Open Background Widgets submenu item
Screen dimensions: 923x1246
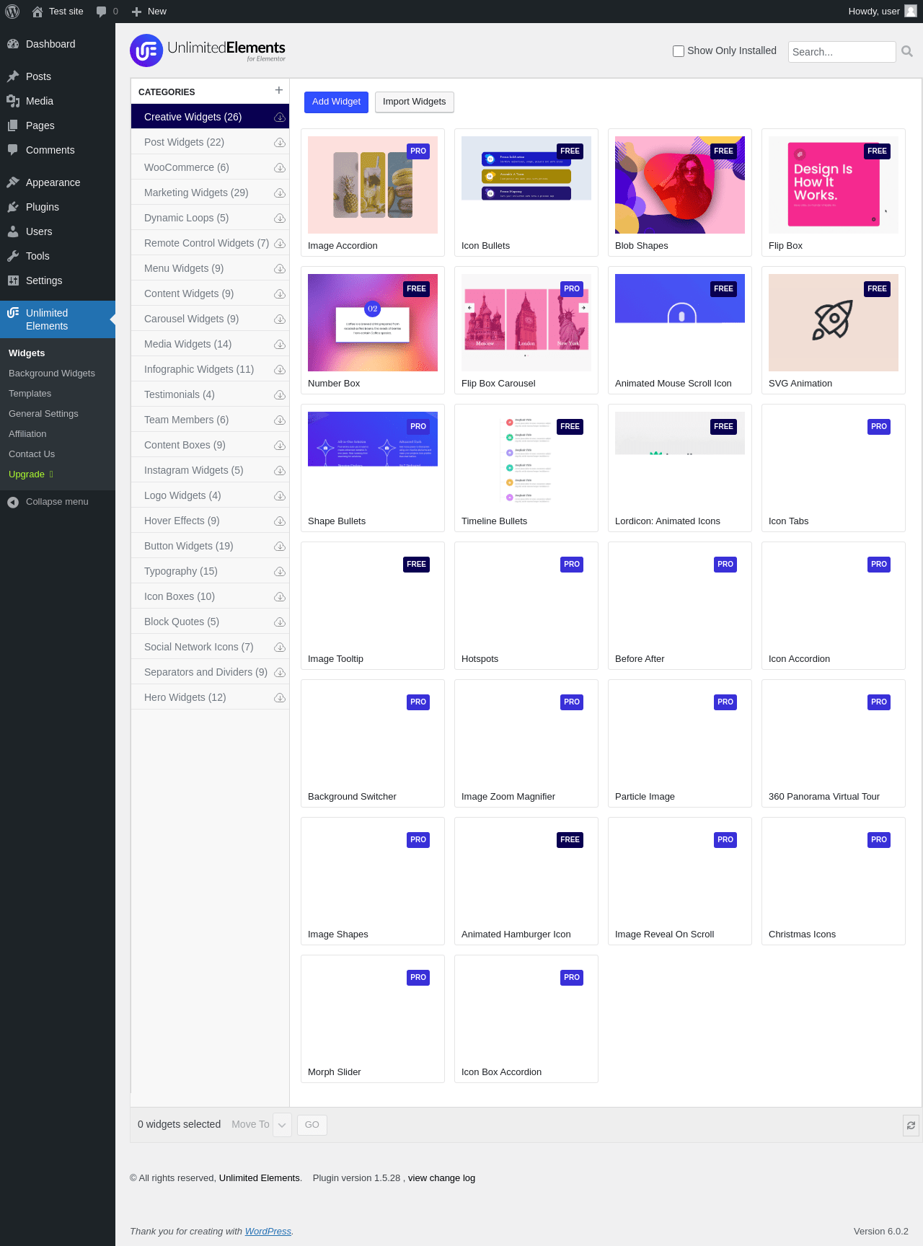pos(52,374)
